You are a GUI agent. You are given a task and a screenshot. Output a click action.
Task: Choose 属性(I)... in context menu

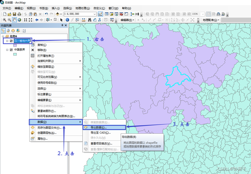56,139
